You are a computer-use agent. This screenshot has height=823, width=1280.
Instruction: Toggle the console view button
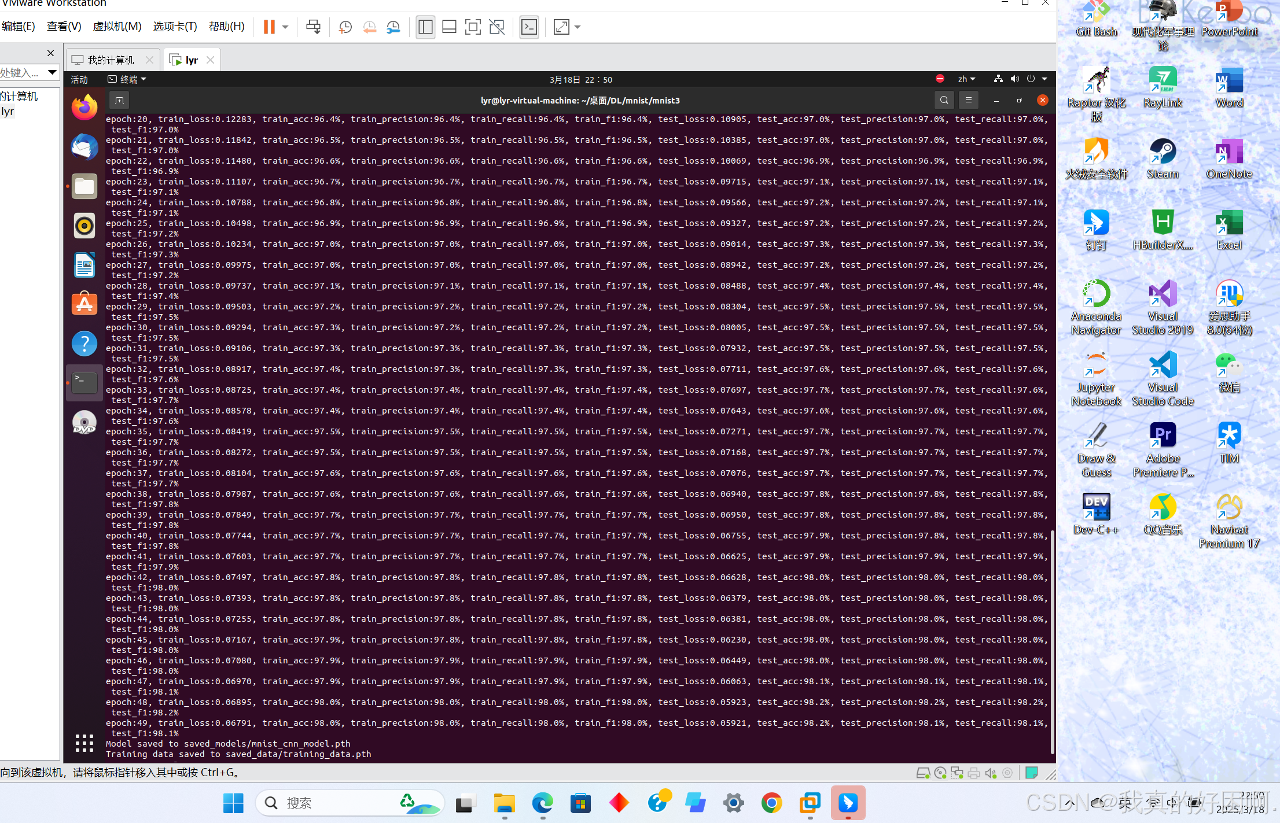click(x=529, y=27)
